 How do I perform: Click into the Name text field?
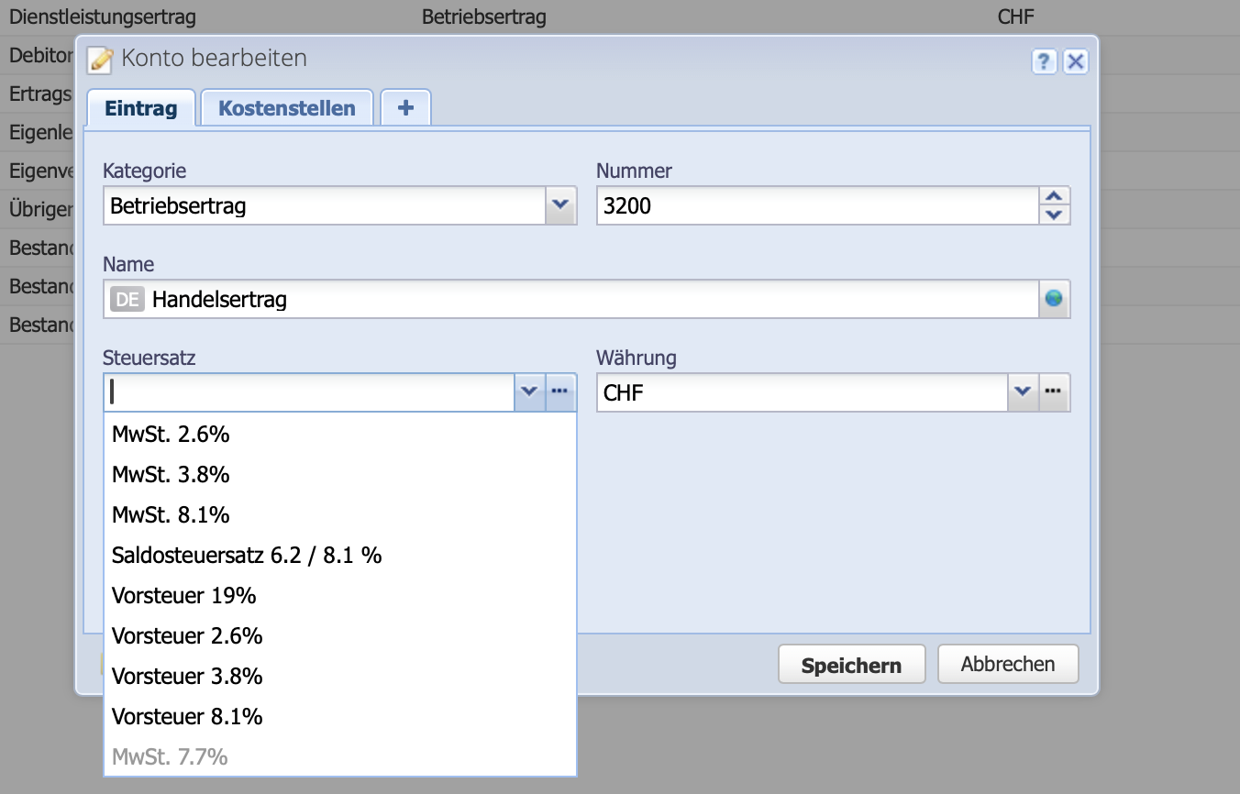tap(587, 299)
